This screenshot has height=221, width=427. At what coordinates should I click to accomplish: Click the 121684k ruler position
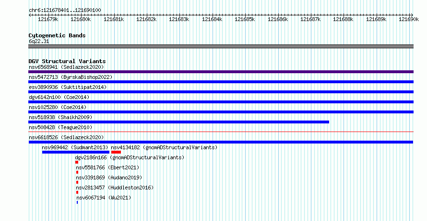coord(212,19)
